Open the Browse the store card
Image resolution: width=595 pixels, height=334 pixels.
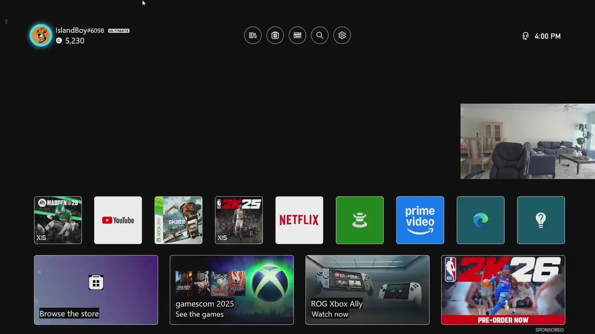[96, 290]
